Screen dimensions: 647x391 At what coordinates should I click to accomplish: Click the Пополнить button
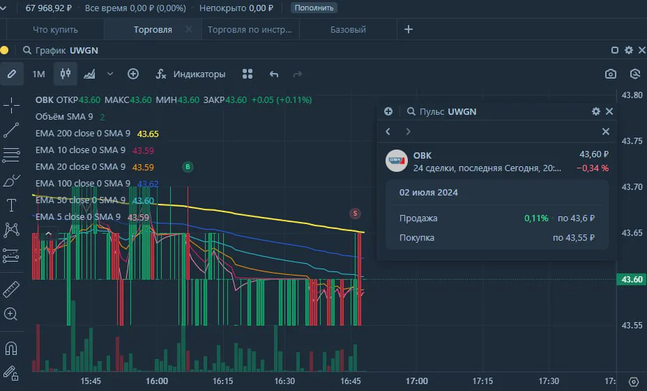coord(314,8)
